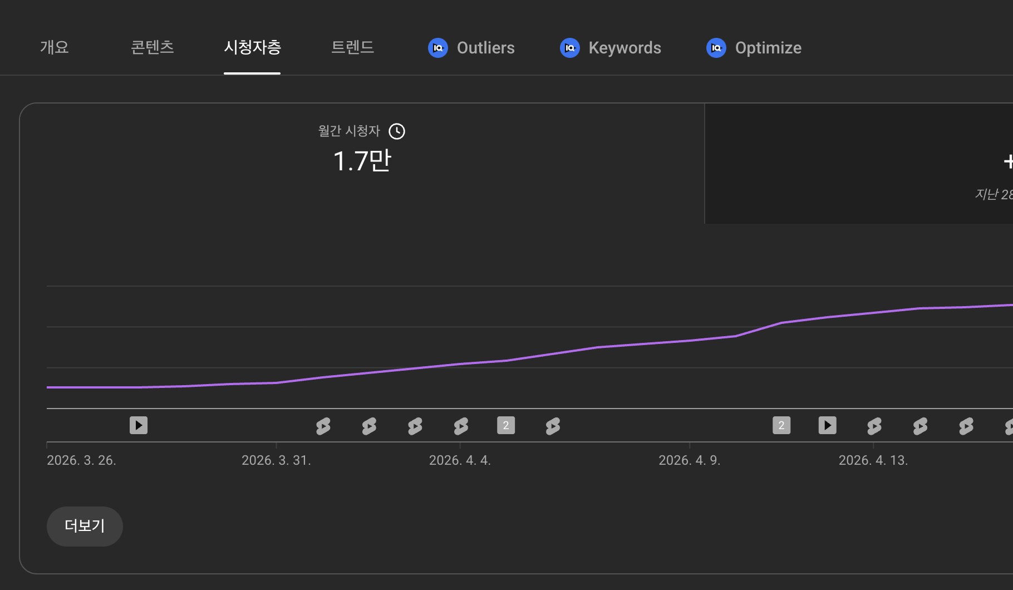Open the '2' uploads marker after 2026. 4. 9.
1013x590 pixels.
781,425
